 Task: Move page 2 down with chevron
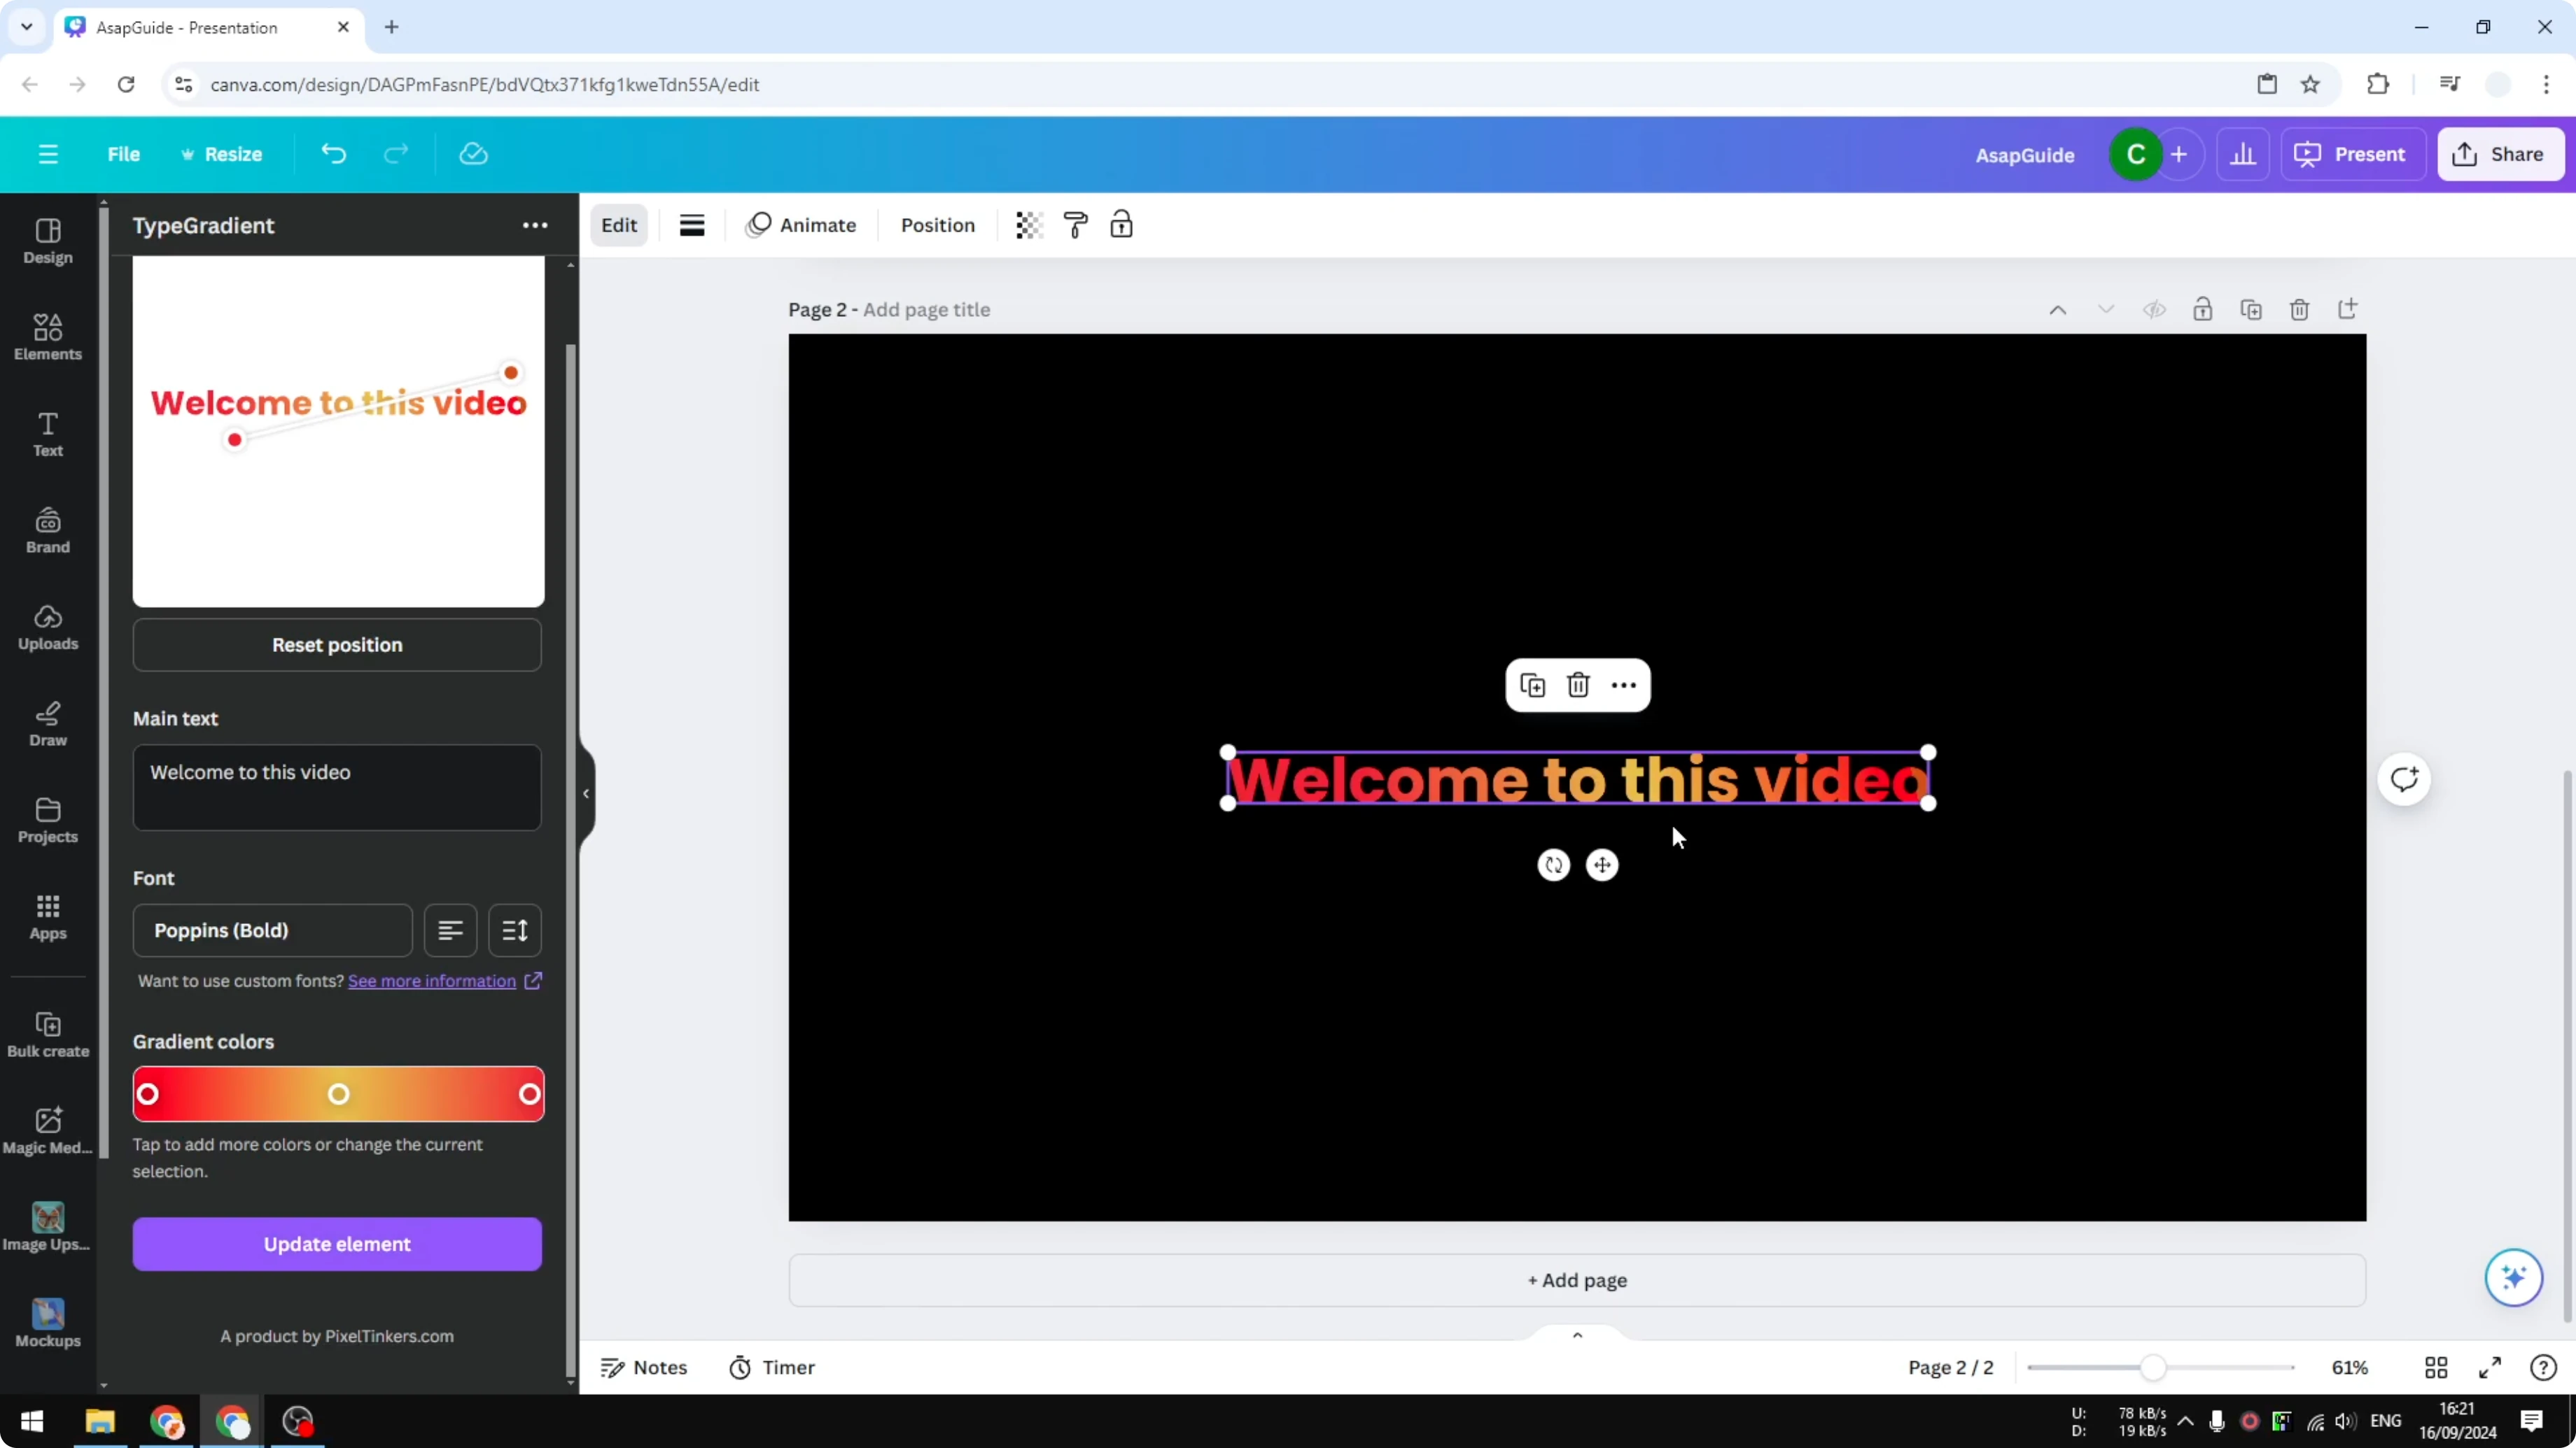tap(2106, 310)
